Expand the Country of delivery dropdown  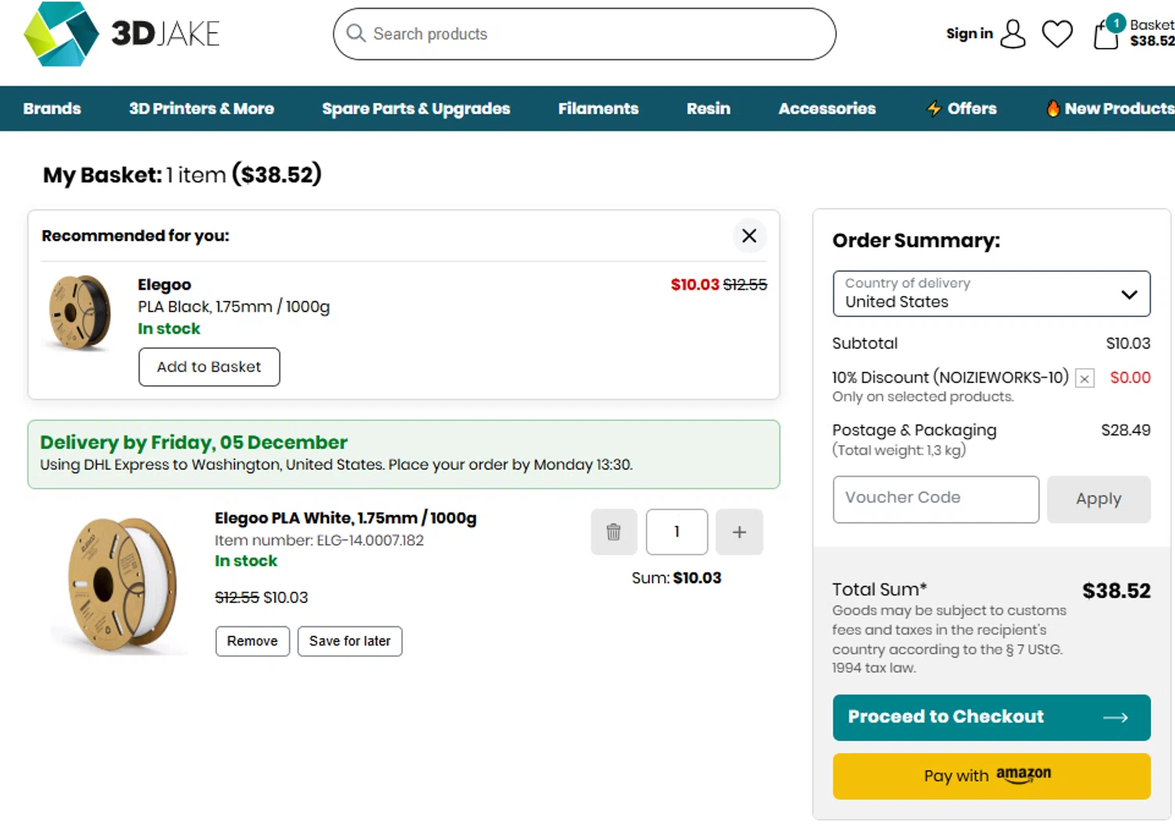[991, 294]
